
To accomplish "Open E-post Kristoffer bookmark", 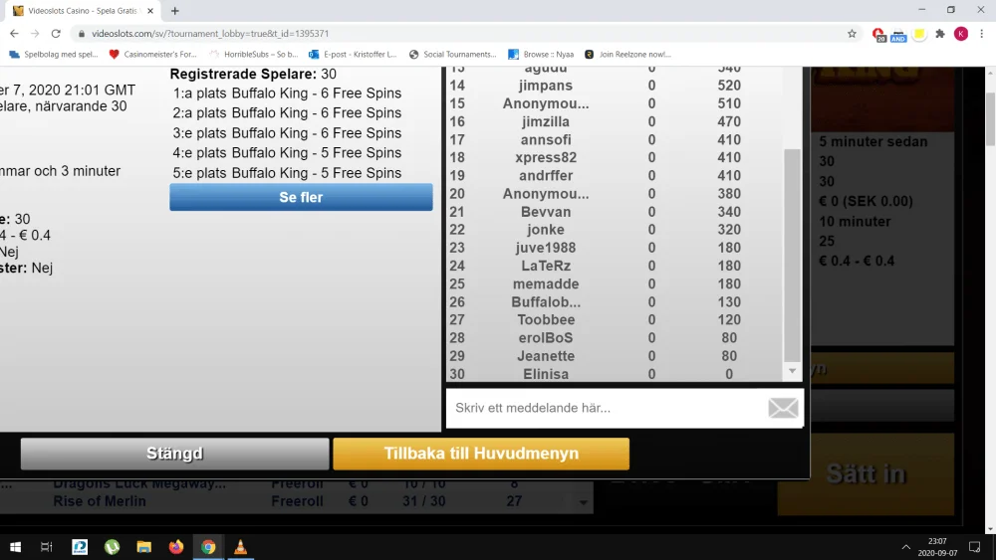I will click(353, 55).
